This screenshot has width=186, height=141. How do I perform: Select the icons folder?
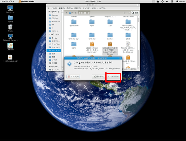click(x=74, y=45)
